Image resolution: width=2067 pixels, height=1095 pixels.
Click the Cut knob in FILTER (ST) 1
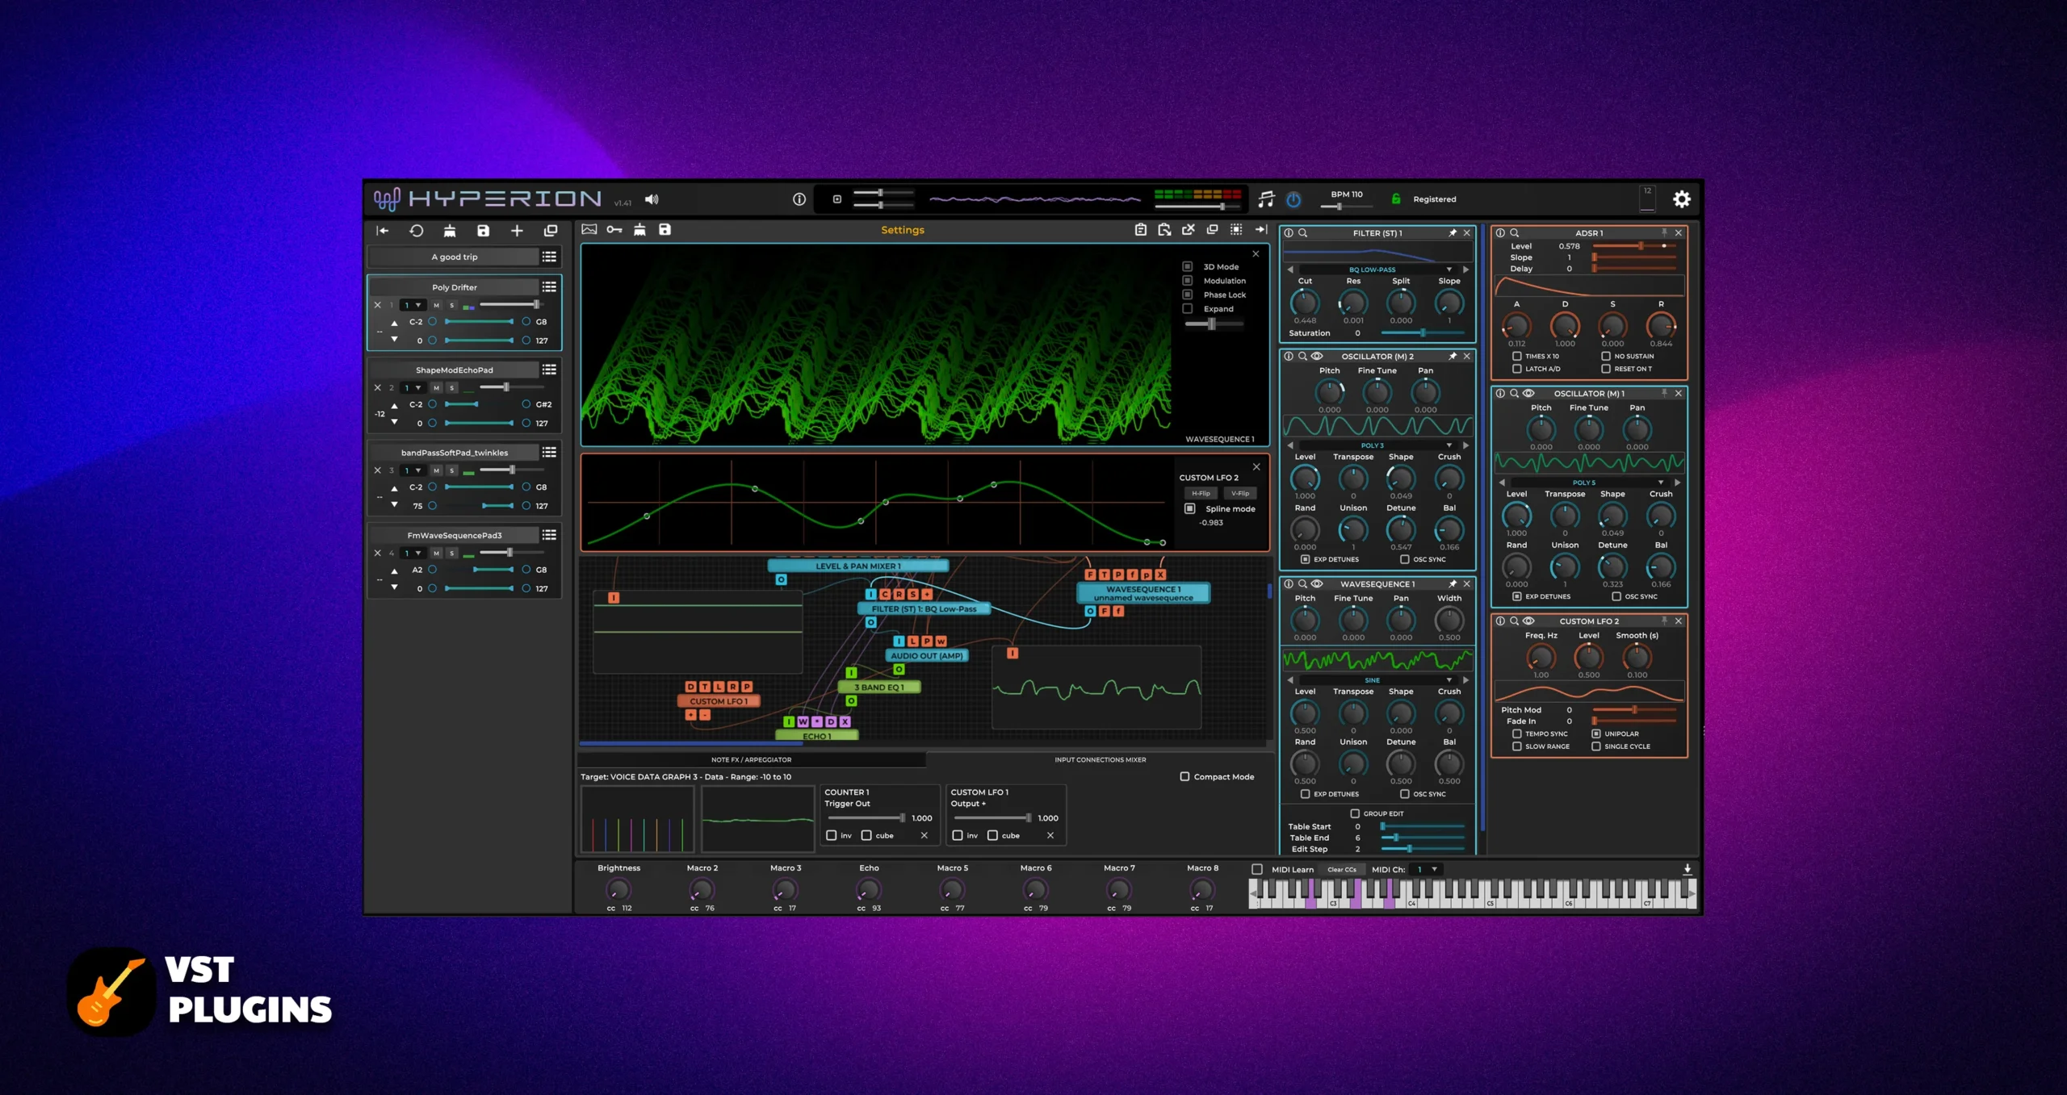coord(1305,303)
